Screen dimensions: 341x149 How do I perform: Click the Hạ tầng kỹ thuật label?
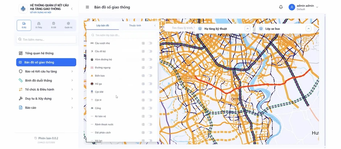click(x=216, y=29)
